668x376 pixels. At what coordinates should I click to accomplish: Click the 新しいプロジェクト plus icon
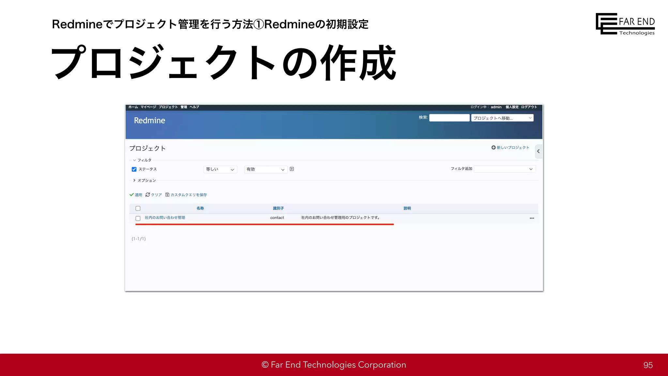click(493, 148)
